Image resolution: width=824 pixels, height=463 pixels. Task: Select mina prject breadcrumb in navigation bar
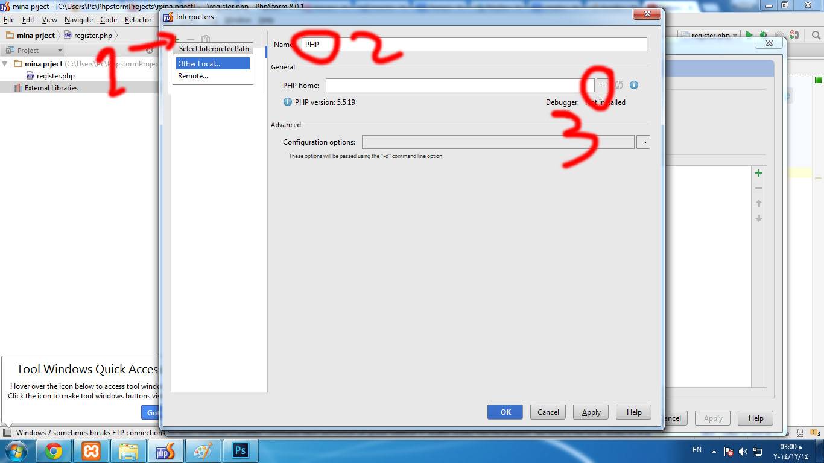(x=31, y=36)
